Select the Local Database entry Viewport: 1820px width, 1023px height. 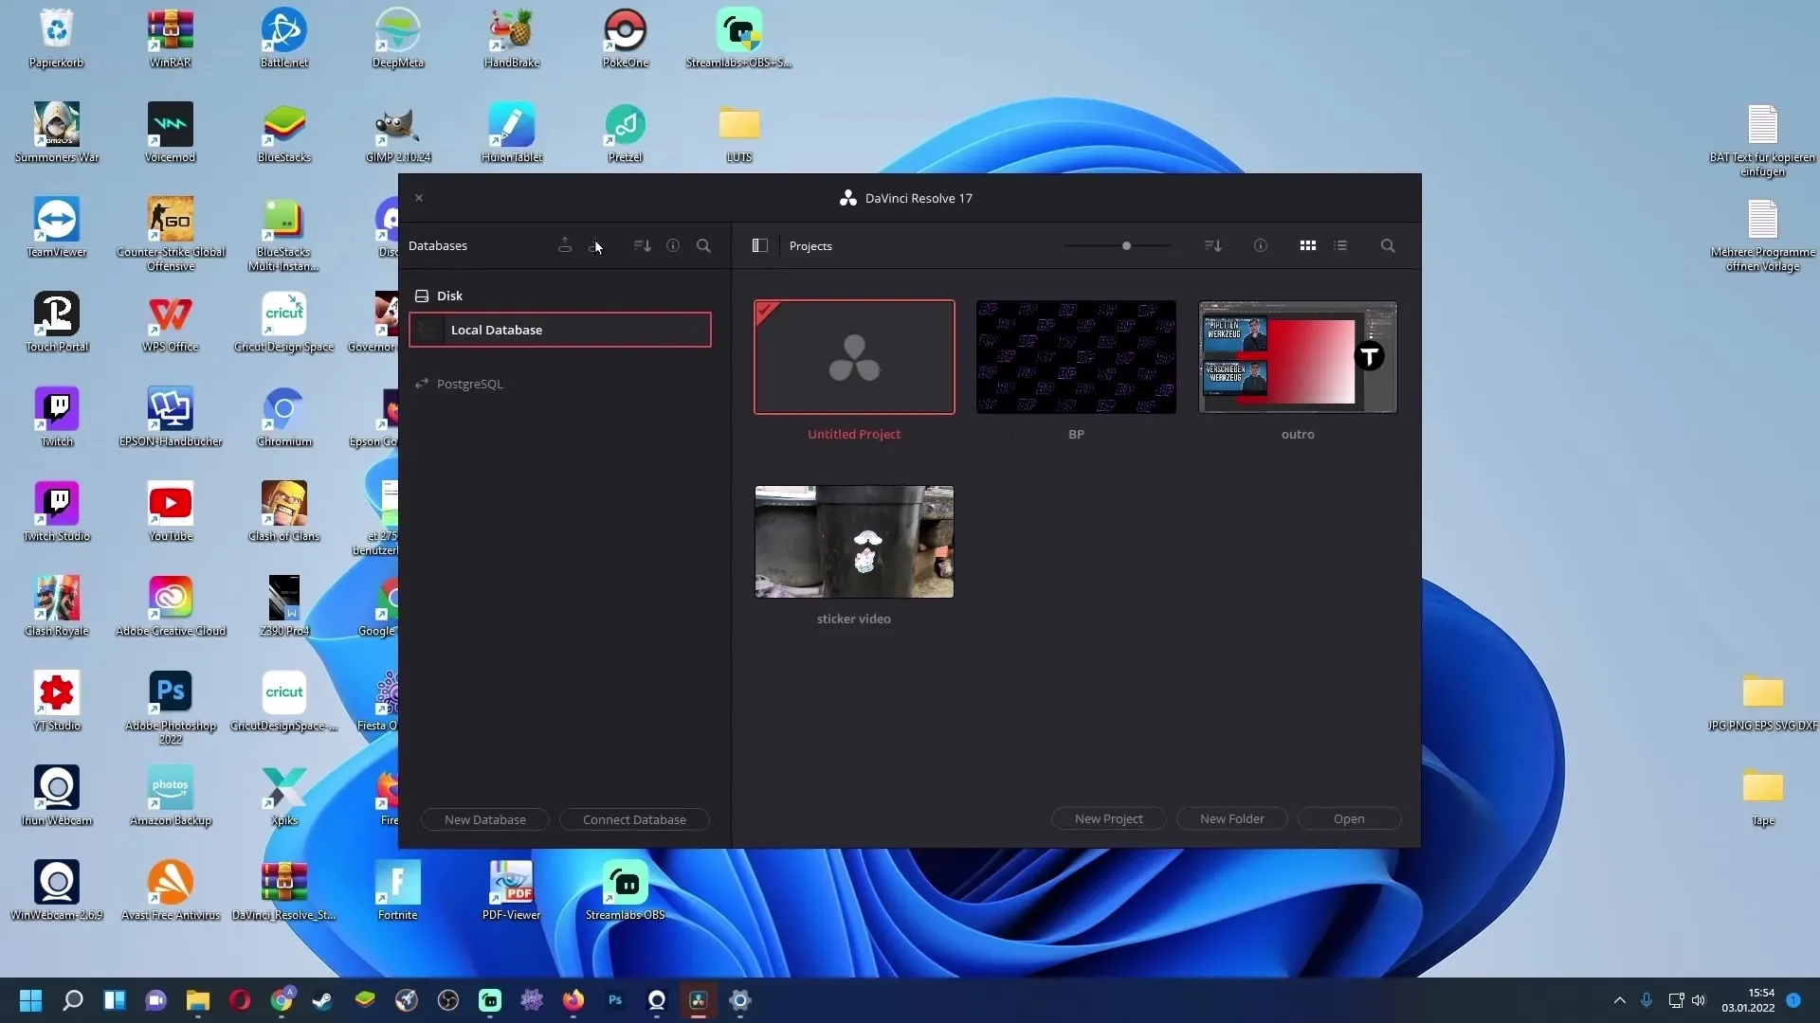coord(560,330)
